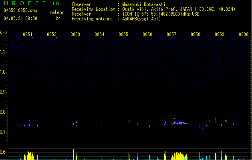Click the Observer label
Screen dimensions: 252x160
click(x=81, y=4)
